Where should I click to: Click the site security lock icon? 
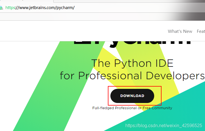point(1,8)
